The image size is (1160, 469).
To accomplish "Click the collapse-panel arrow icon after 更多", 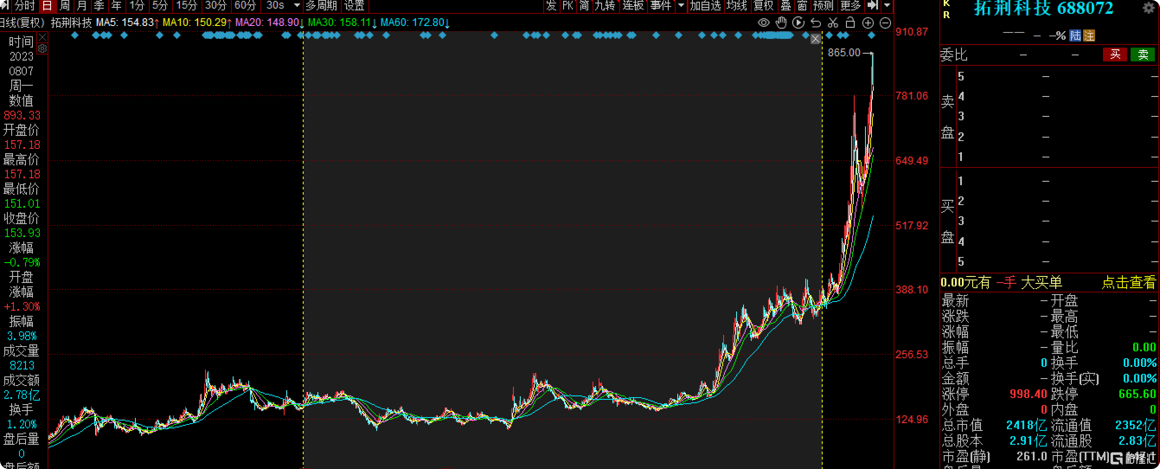I will pyautogui.click(x=872, y=5).
